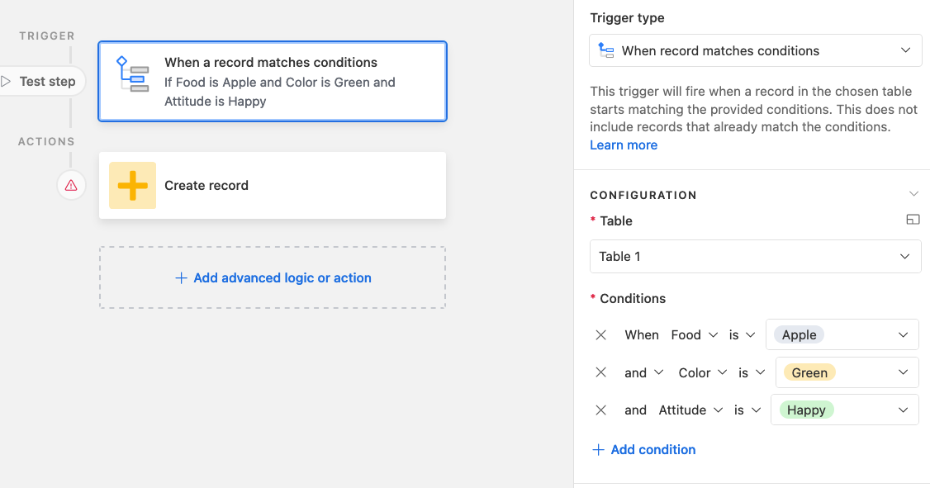Remove the Color is Green condition
930x488 pixels.
(x=600, y=372)
